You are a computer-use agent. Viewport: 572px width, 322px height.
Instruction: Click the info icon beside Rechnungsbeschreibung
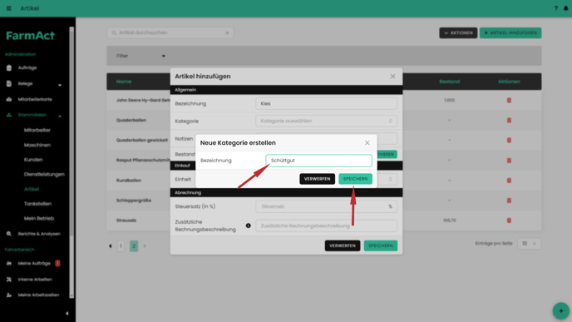tap(248, 225)
